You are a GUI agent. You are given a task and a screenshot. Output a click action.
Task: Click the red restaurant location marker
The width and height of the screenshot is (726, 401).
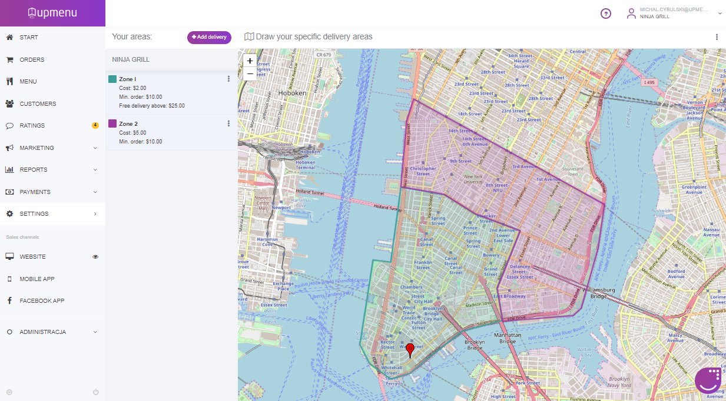point(410,350)
